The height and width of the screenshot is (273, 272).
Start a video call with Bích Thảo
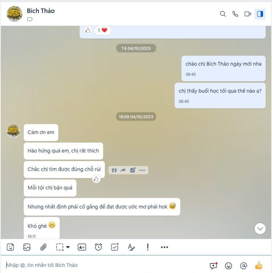[248, 14]
